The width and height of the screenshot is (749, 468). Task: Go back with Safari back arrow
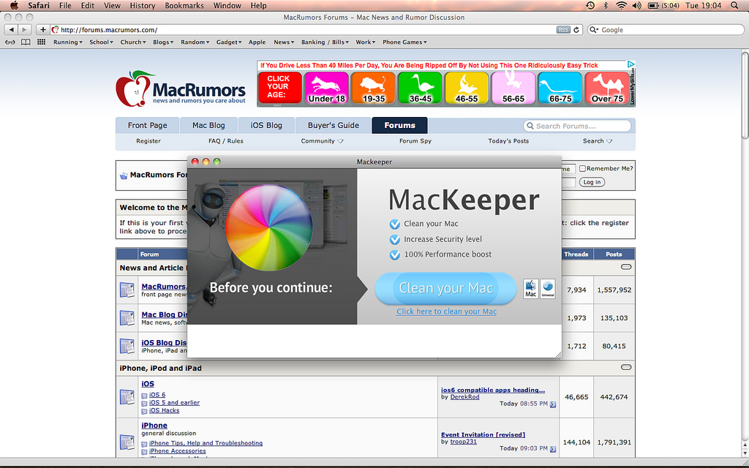[11, 29]
